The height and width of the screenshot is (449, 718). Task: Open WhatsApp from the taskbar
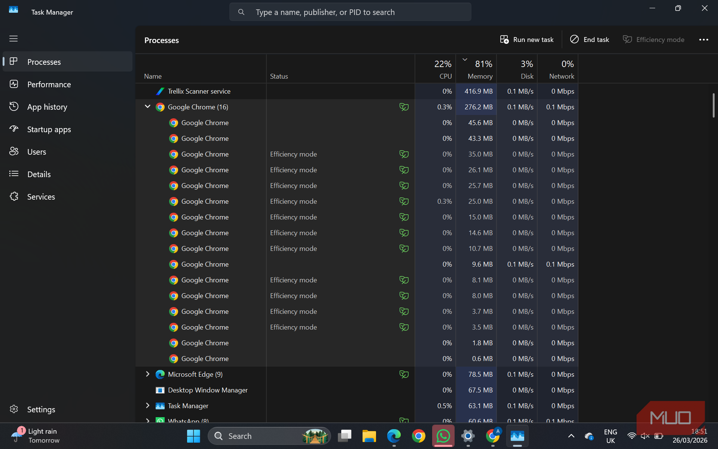(443, 436)
